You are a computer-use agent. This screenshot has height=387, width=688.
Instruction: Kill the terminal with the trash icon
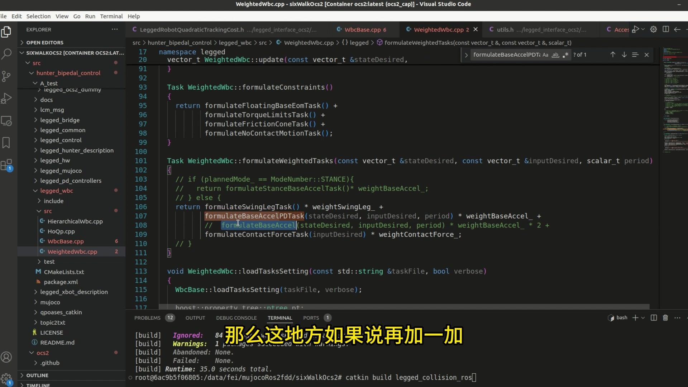[x=665, y=318]
